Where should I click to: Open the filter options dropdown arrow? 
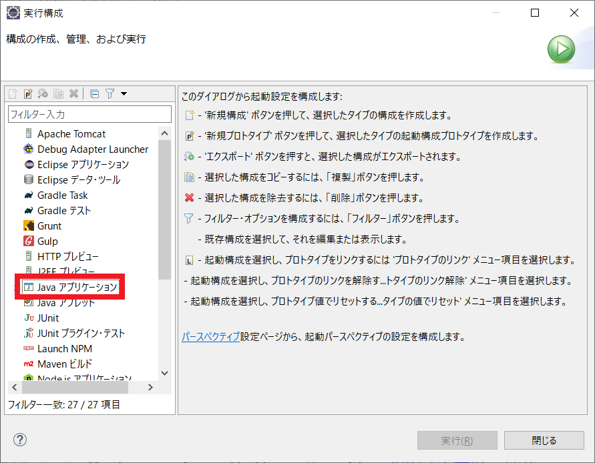tap(124, 93)
